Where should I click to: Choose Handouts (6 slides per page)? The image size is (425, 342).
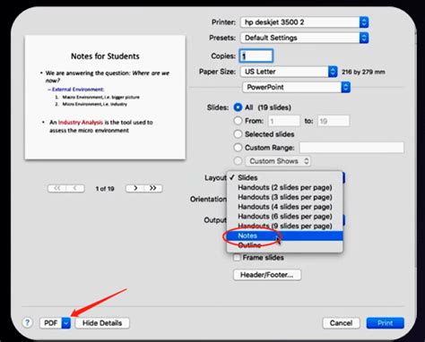pyautogui.click(x=285, y=216)
